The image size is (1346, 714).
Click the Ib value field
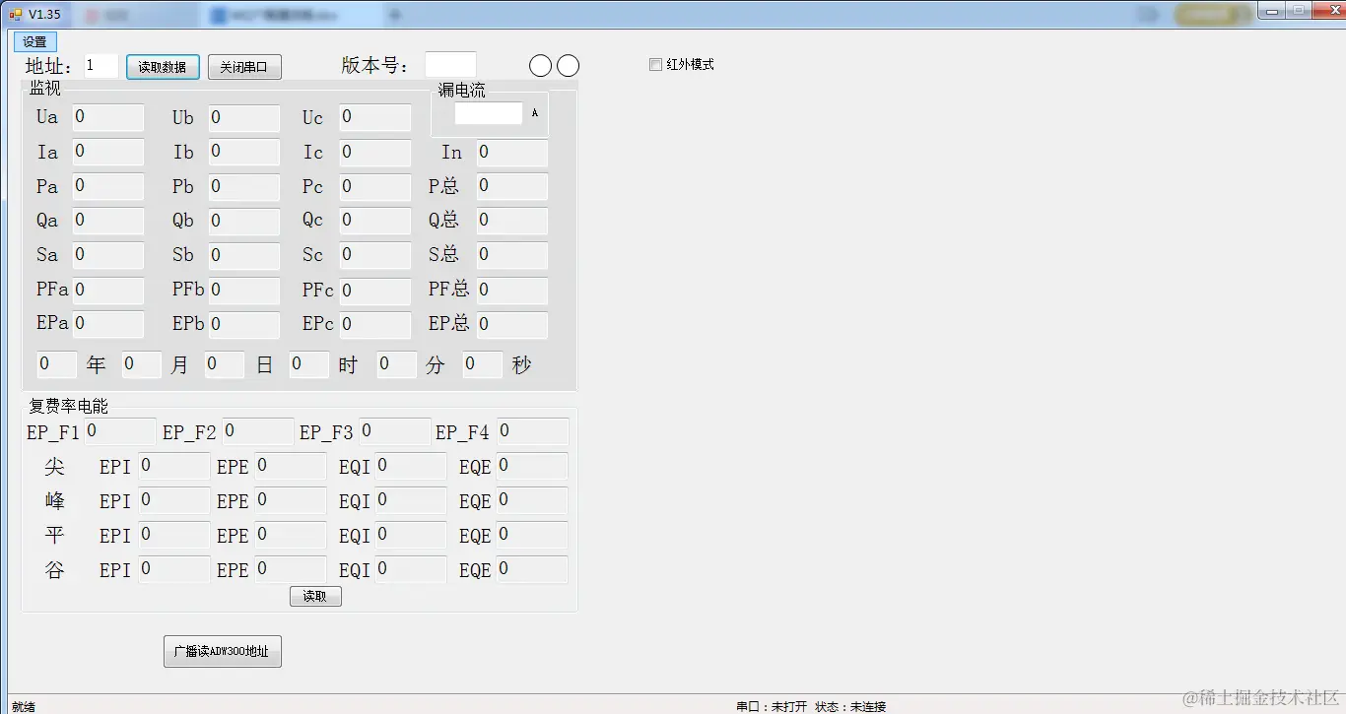244,153
